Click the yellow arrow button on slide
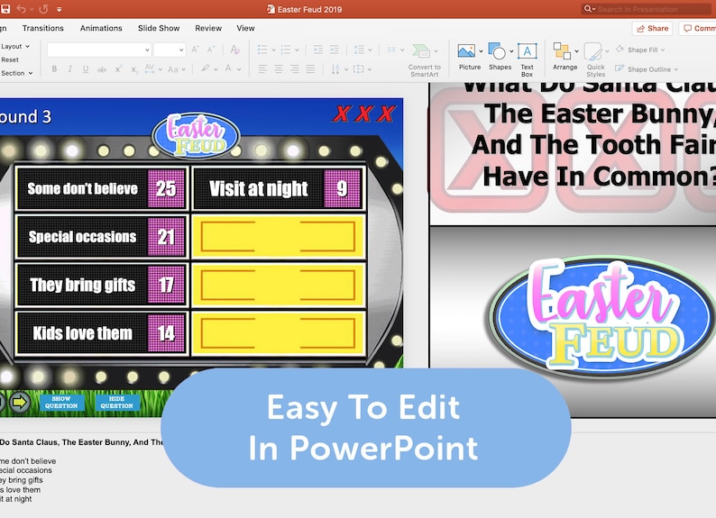This screenshot has width=716, height=518. (x=20, y=402)
